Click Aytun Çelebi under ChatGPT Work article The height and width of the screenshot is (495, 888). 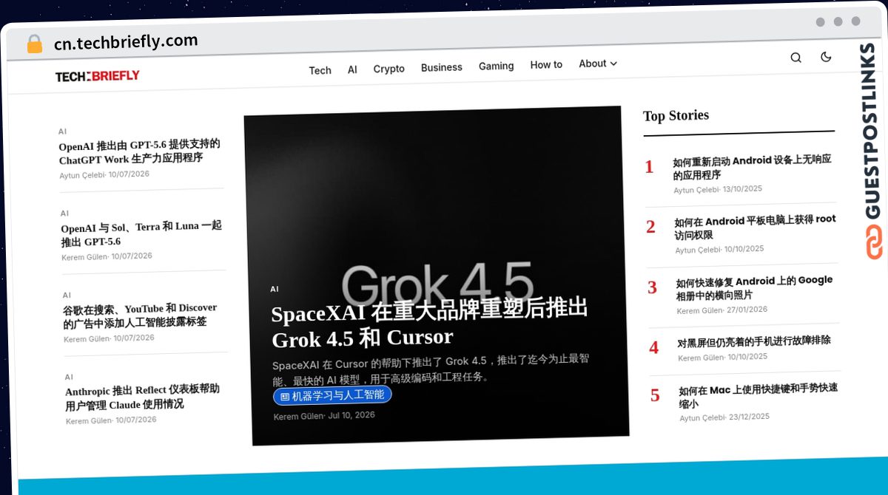click(83, 175)
